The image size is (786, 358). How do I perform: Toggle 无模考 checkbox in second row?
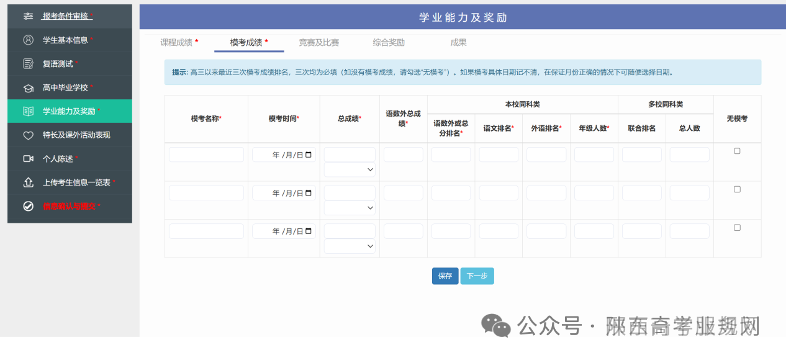point(737,189)
